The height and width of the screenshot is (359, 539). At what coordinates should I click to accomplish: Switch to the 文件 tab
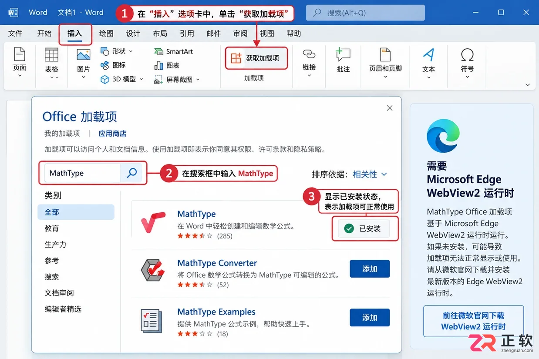point(15,34)
